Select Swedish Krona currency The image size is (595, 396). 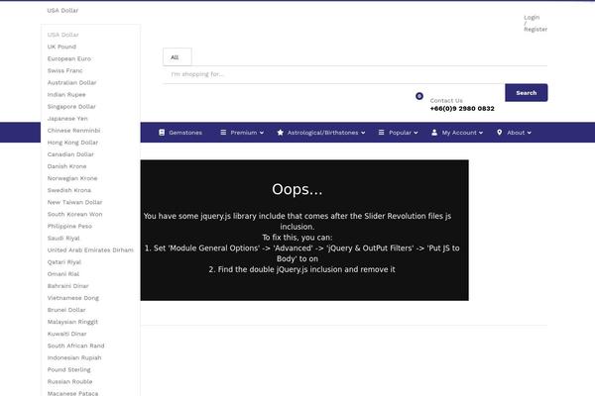tap(69, 190)
